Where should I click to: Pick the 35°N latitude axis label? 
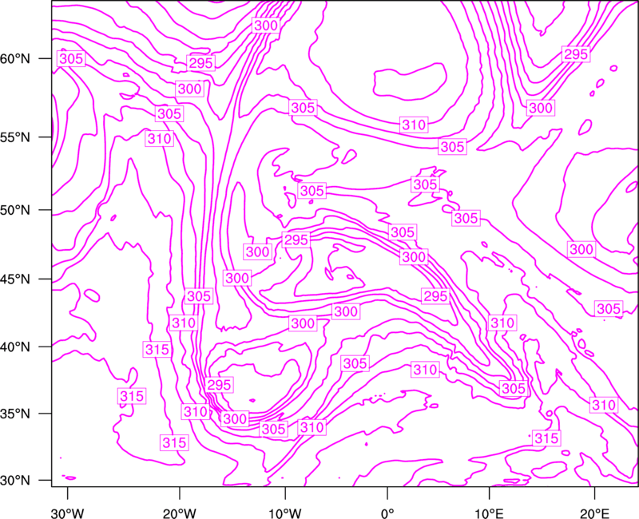15,414
